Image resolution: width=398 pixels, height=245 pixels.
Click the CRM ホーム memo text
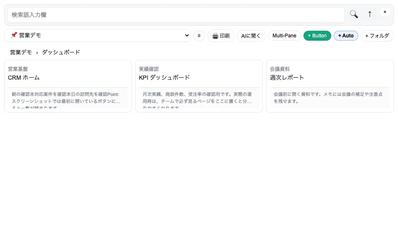click(x=68, y=98)
